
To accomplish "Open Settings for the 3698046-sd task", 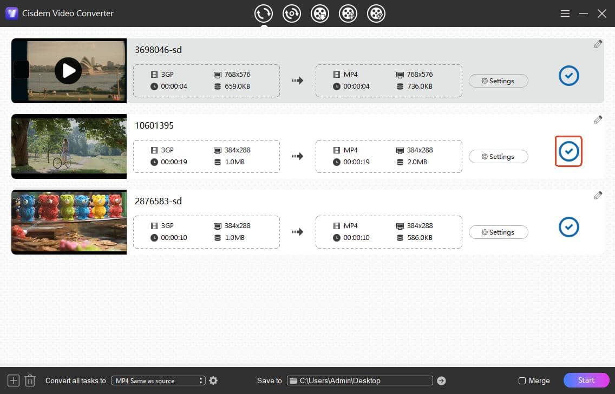I will [498, 81].
